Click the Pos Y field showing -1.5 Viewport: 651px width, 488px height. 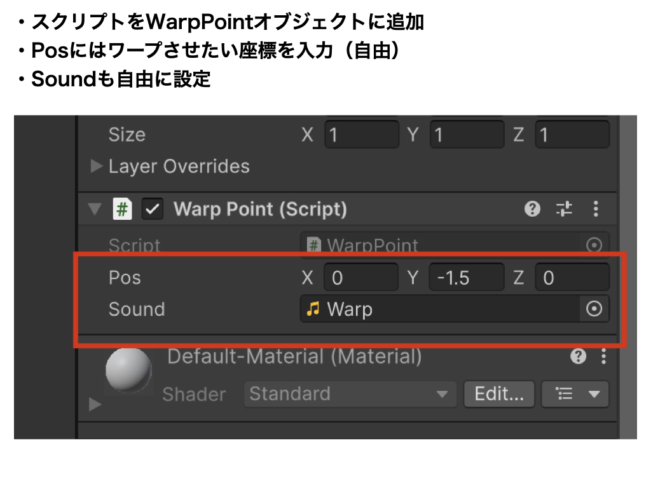(466, 278)
